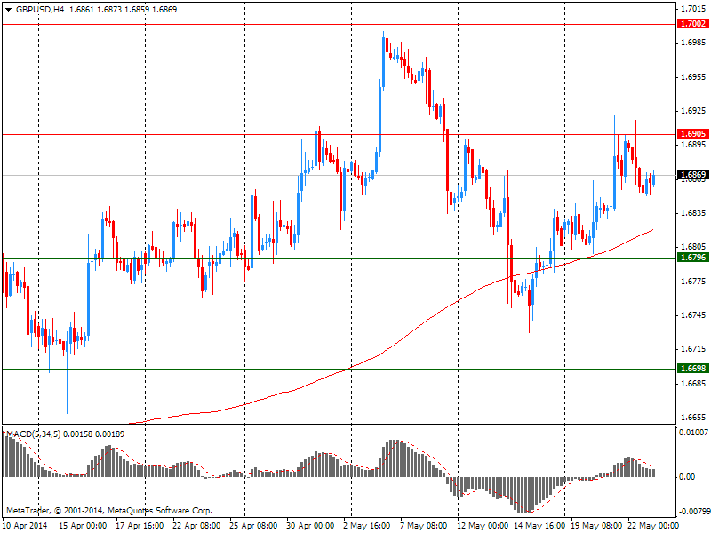Click the 19 May 08:00 time label
The height and width of the screenshot is (533, 711).
click(x=596, y=526)
